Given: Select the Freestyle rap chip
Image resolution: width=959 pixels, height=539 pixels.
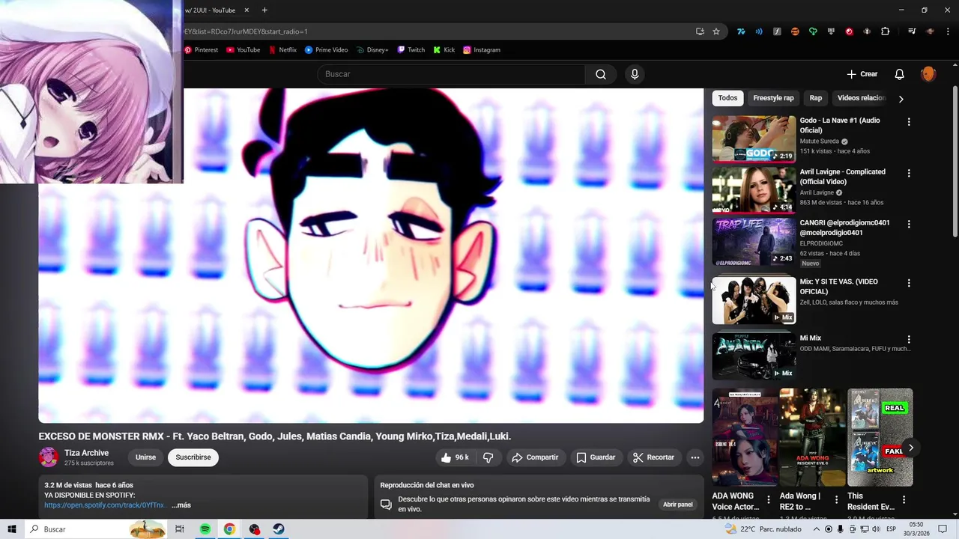Looking at the screenshot, I should point(773,98).
